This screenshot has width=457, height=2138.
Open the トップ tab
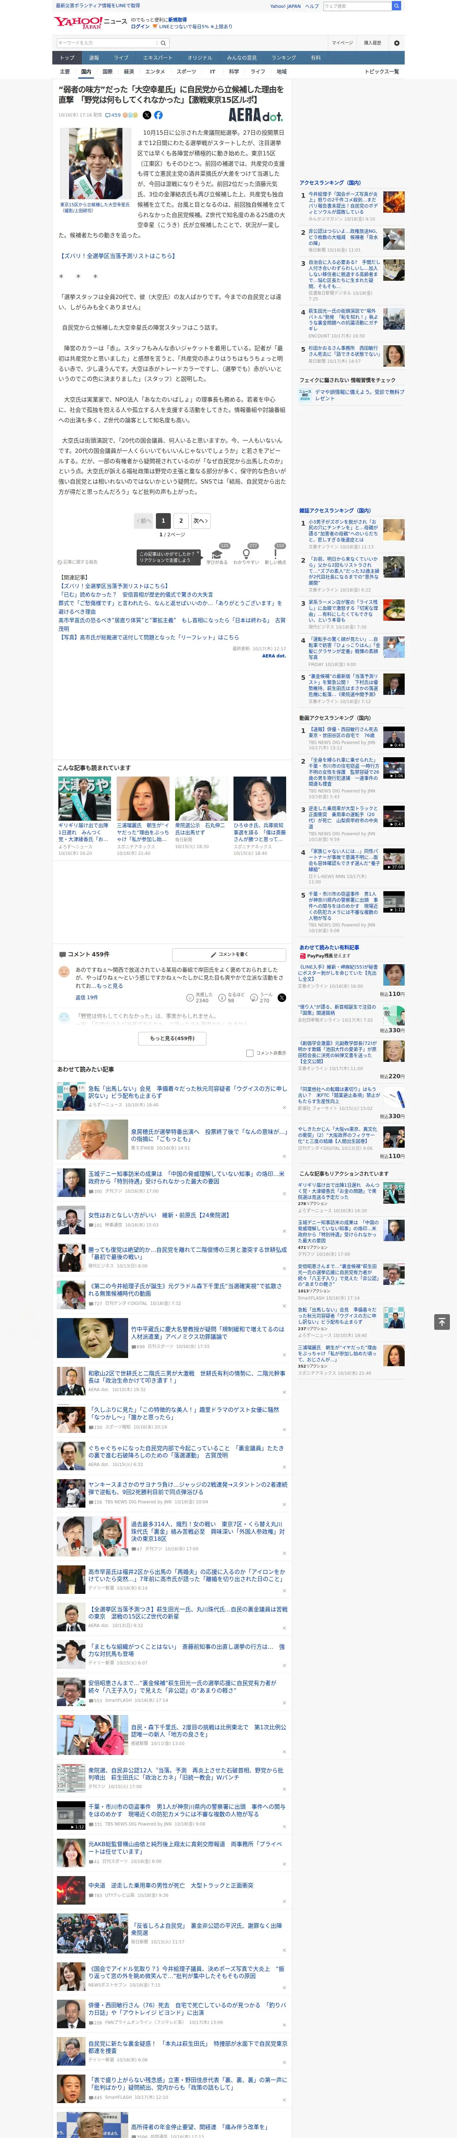(67, 57)
